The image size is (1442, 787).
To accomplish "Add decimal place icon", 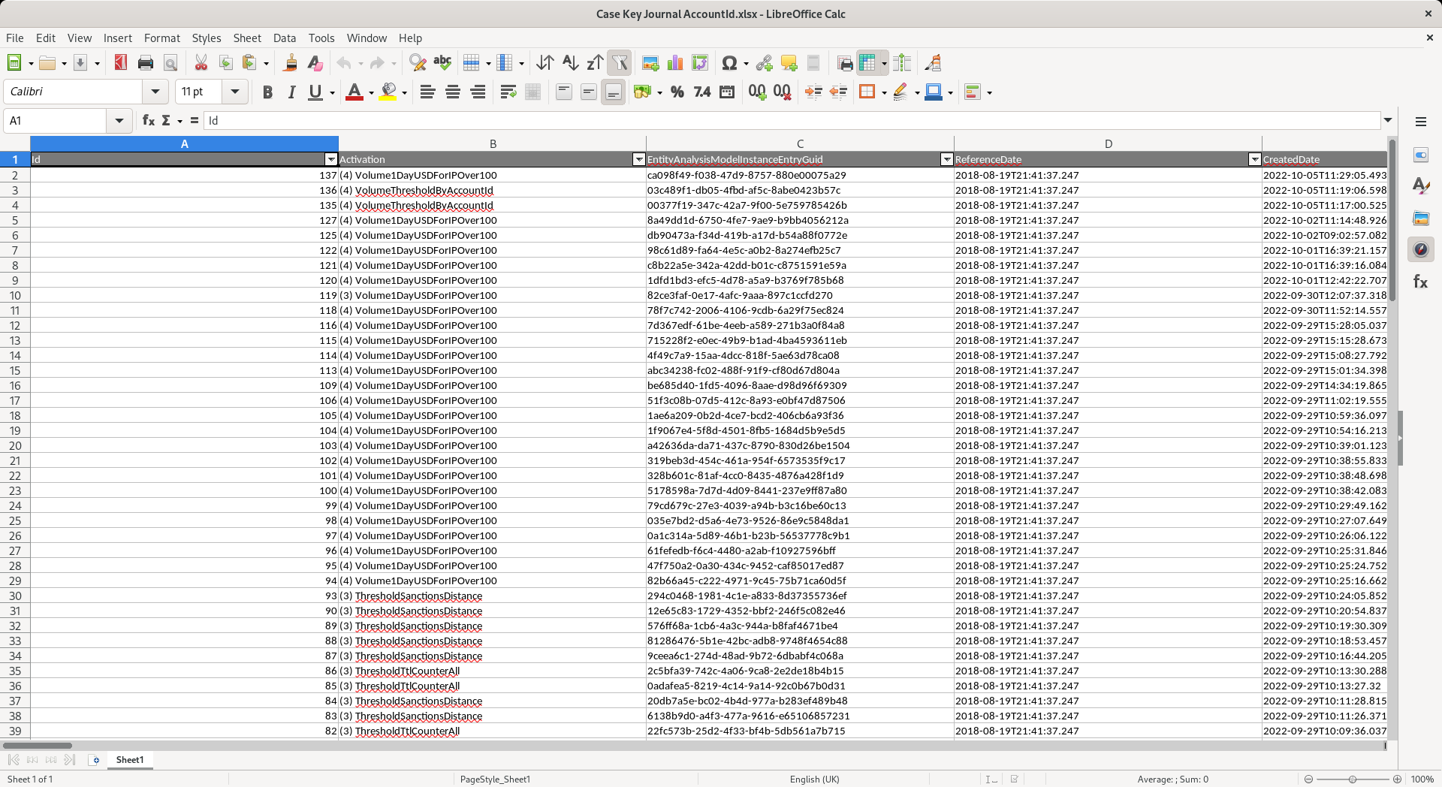I will pyautogui.click(x=757, y=92).
